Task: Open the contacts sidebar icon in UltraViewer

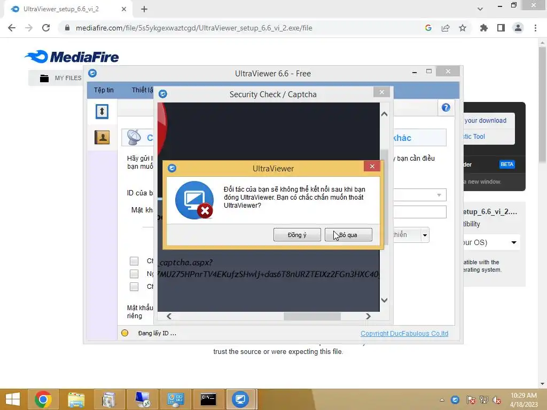Action: pyautogui.click(x=102, y=137)
